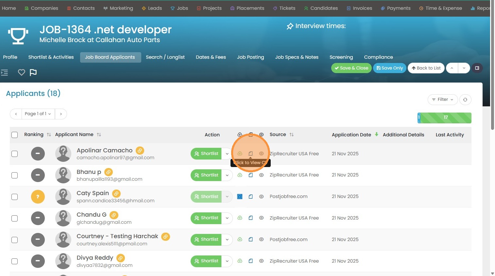This screenshot has width=495, height=276.
Task: Expand Shortlist options for Apolinar Camacho
Action: (x=227, y=154)
